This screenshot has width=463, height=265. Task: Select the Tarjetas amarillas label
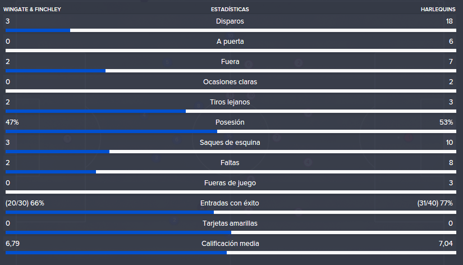point(230,223)
